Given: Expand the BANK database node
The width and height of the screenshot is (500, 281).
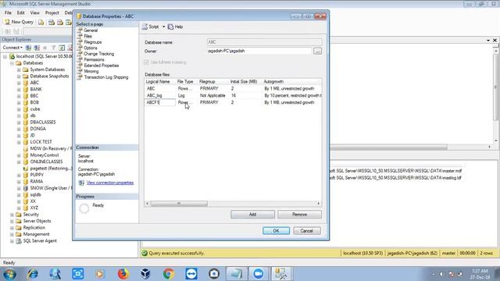Looking at the screenshot, I should 19,89.
